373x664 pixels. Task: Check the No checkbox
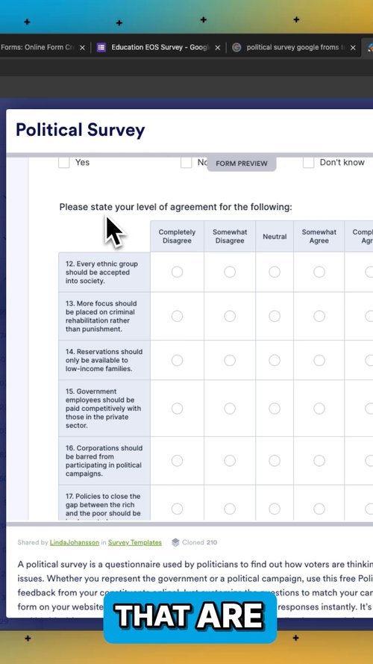click(186, 162)
